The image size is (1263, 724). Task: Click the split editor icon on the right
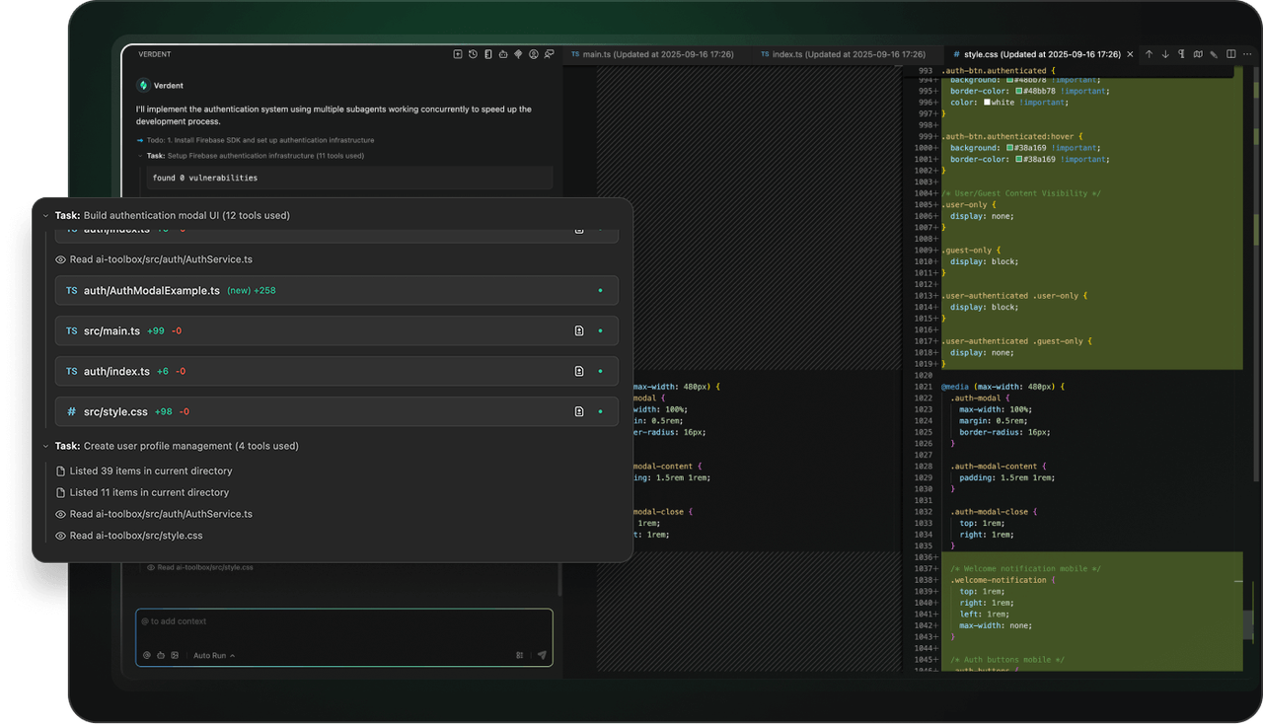(1229, 55)
